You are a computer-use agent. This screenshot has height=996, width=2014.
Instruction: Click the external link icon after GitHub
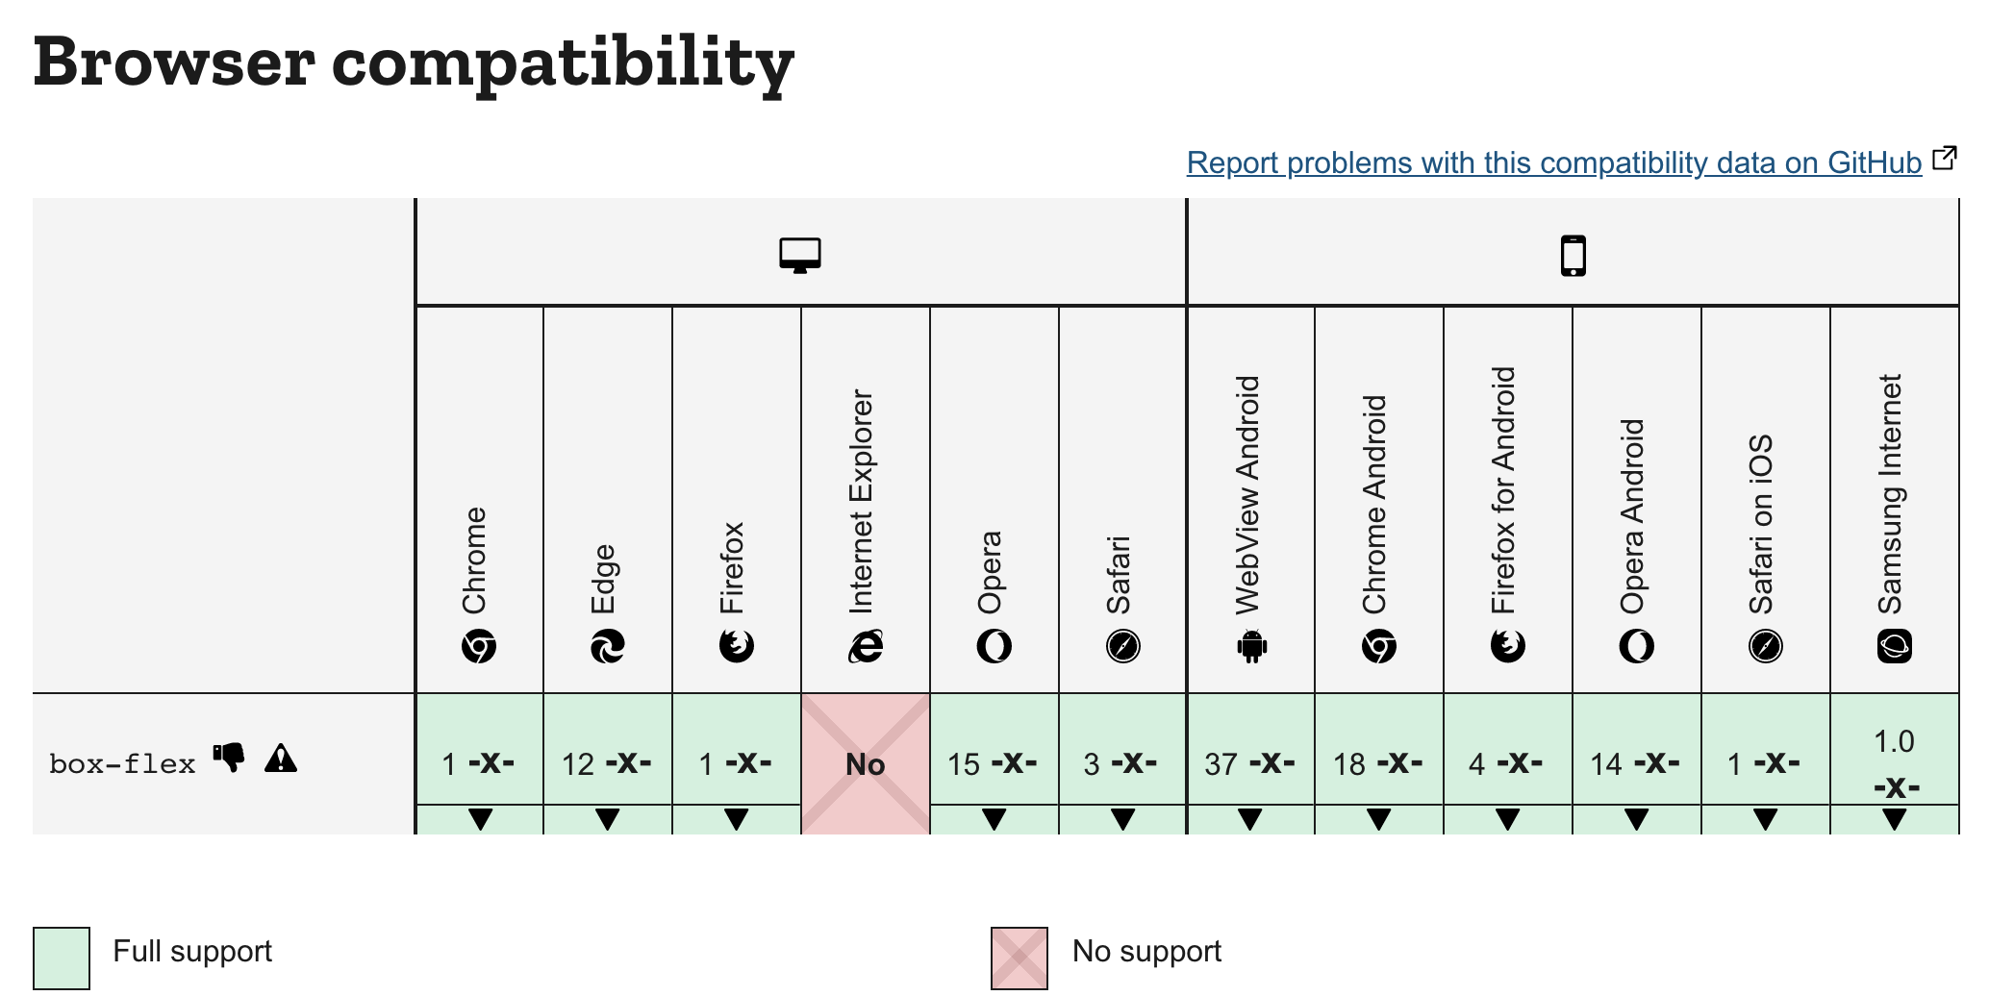click(x=1945, y=158)
